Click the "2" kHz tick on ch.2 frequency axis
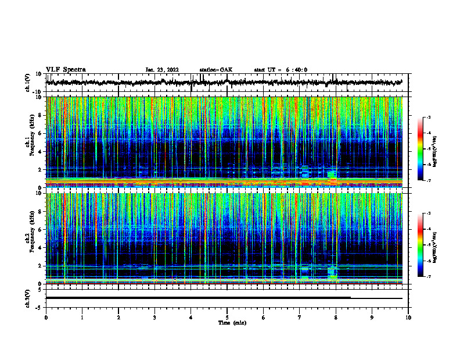Screen dimensions: 460x356 point(41,266)
